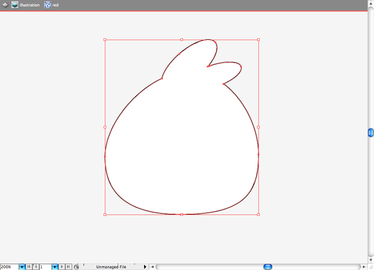The width and height of the screenshot is (374, 270).
Task: Expand the status bar options arrow
Action: pyautogui.click(x=145, y=267)
